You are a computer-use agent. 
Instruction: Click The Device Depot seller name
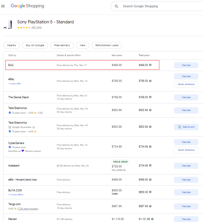[x=18, y=97]
